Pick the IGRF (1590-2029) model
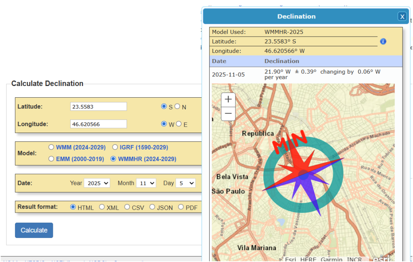Viewport: 413px width, 262px height. click(115, 147)
